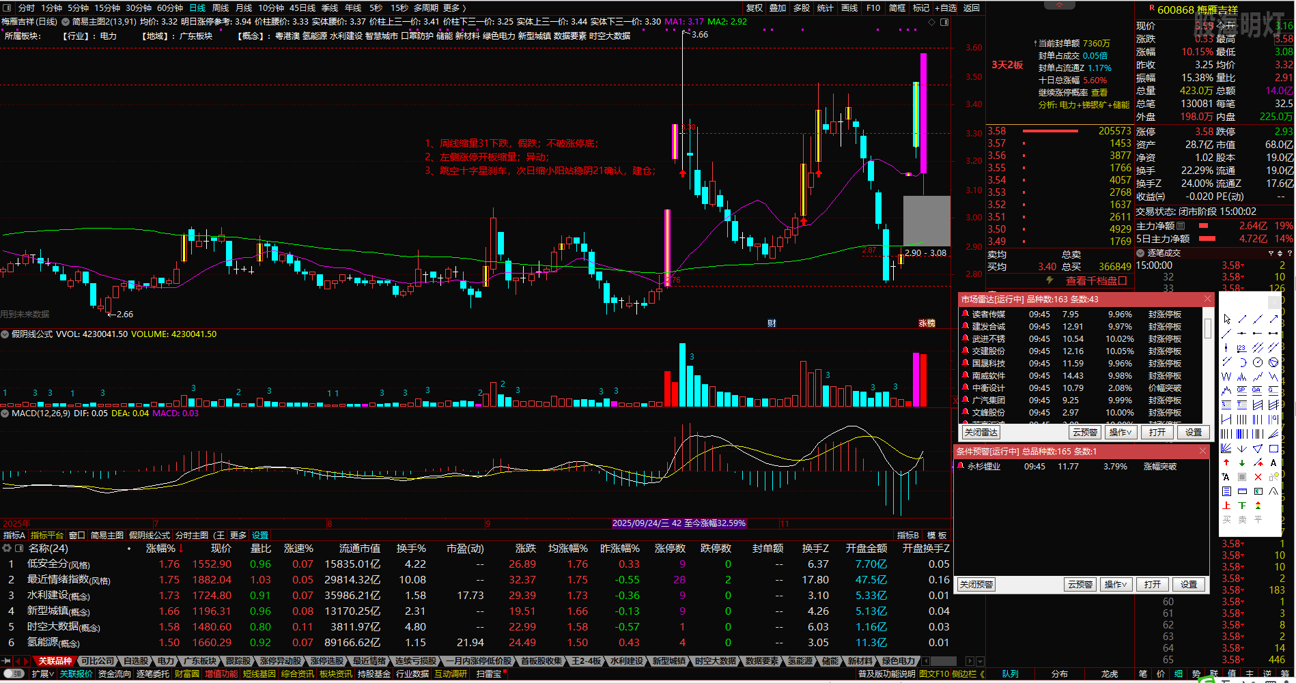The width and height of the screenshot is (1296, 683).
Task: Toggle the chart side panel icon
Action: (944, 23)
